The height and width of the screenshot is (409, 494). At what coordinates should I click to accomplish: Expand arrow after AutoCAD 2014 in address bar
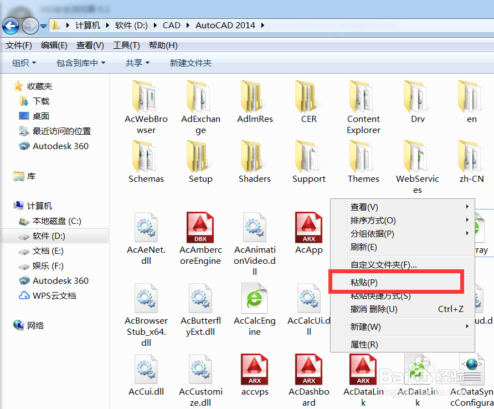pyautogui.click(x=263, y=25)
